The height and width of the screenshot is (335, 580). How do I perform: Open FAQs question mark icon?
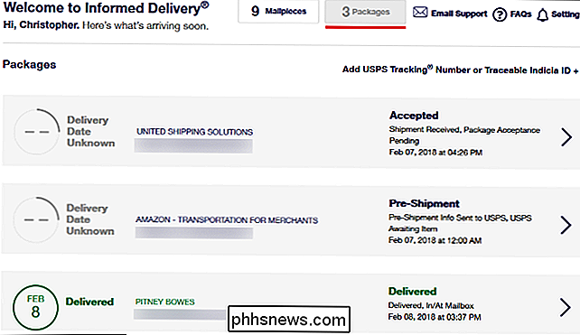pos(500,14)
